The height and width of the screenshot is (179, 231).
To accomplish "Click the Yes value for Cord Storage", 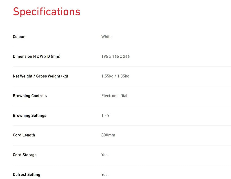I will click(104, 155).
